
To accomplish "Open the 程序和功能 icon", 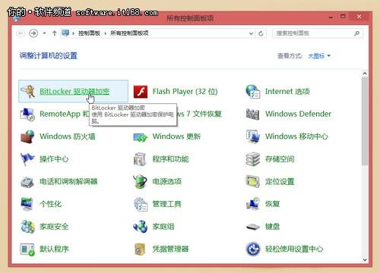I will click(140, 159).
